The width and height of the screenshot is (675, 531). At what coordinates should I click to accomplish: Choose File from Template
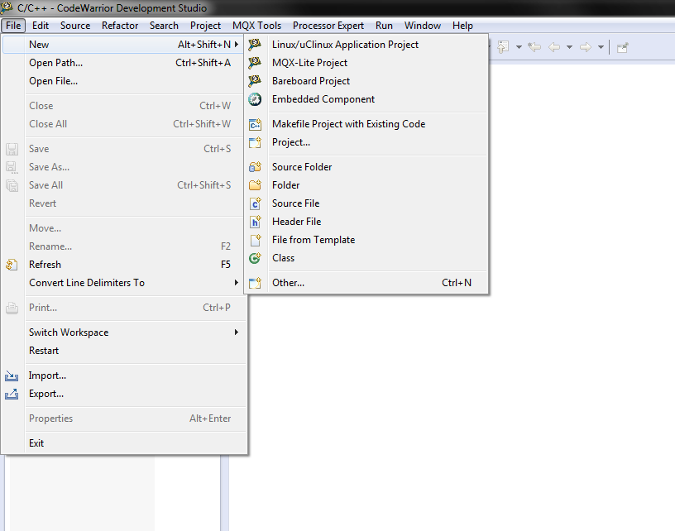point(366,240)
